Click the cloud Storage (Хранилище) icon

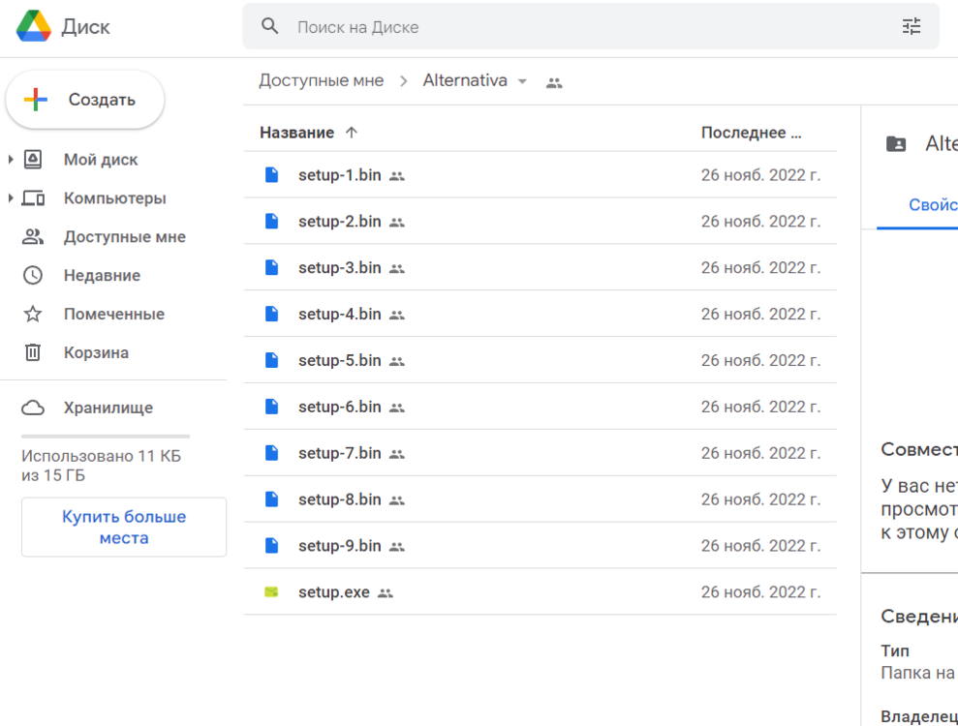click(33, 408)
